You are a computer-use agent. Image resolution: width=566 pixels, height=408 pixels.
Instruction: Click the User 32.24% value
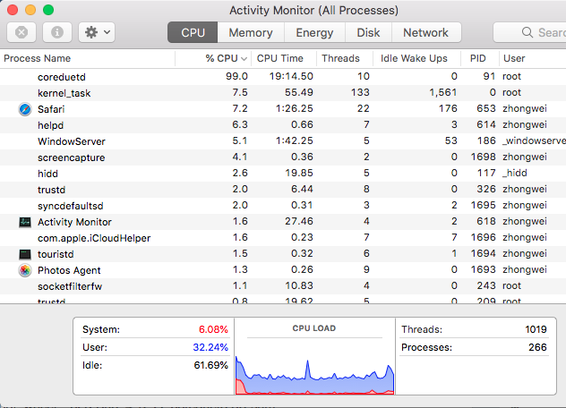(x=210, y=347)
